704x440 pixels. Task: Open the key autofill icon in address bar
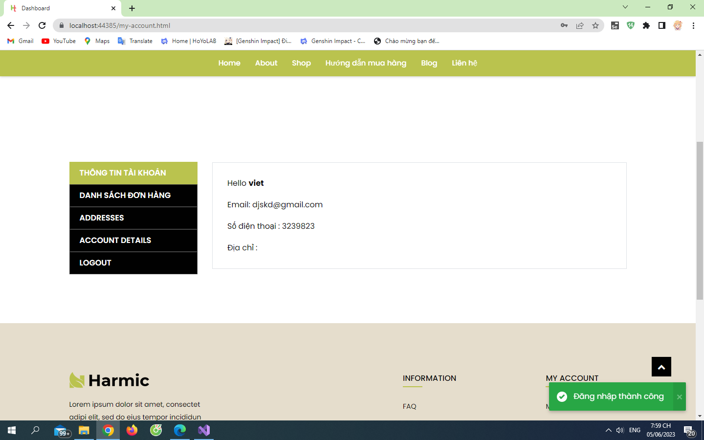[564, 25]
